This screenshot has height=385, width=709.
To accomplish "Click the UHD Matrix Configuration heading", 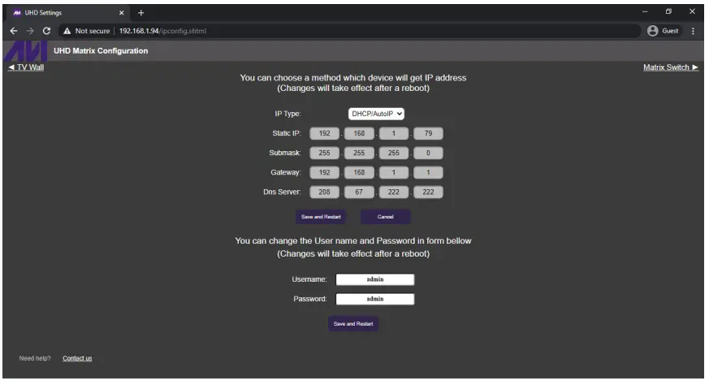I will pos(101,51).
